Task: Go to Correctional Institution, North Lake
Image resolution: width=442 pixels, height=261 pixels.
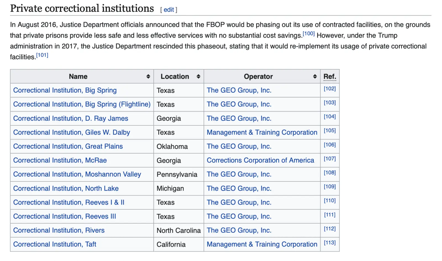Action: click(x=66, y=188)
